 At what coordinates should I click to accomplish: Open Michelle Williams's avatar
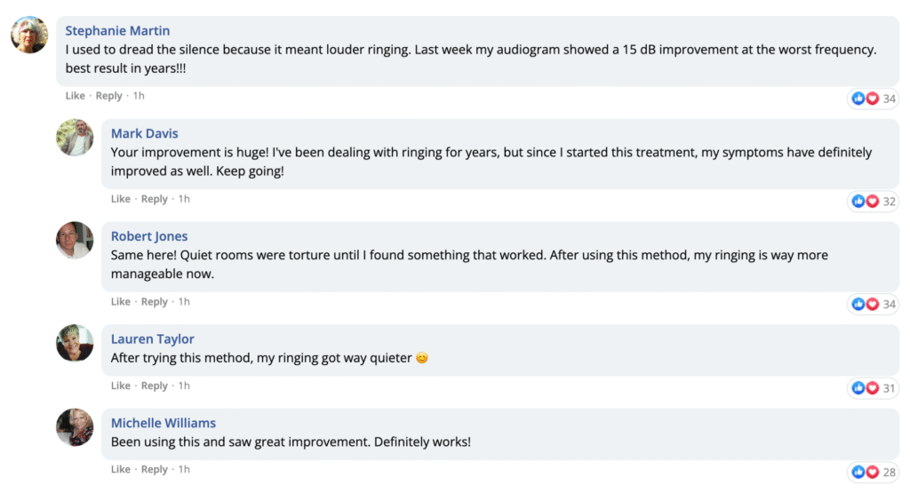click(x=75, y=427)
